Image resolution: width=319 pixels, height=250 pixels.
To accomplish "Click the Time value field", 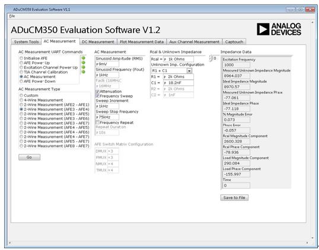I will (x=236, y=186).
